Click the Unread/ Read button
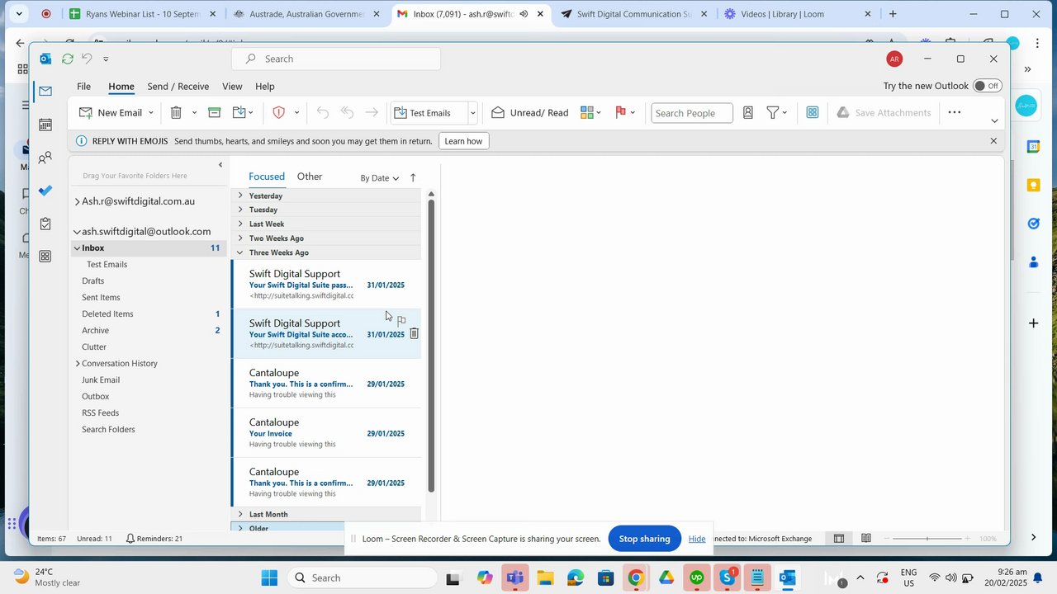The height and width of the screenshot is (594, 1057). [x=529, y=113]
